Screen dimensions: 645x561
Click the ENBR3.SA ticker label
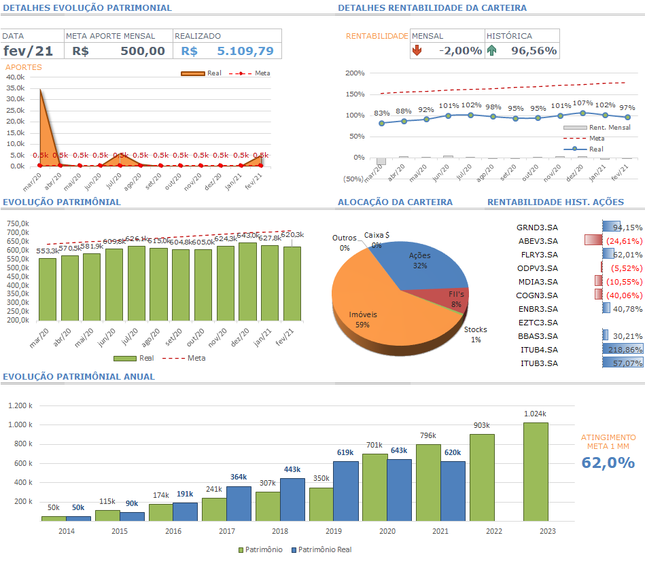tap(538, 308)
